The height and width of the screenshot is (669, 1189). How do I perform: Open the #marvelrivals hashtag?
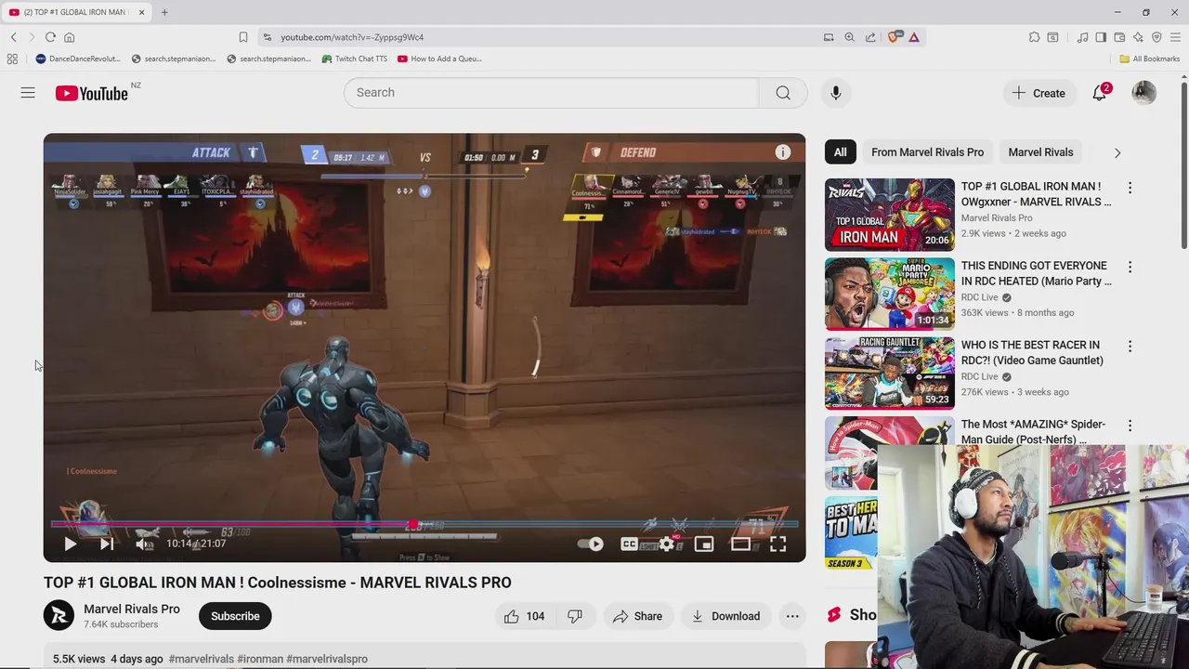(202, 659)
